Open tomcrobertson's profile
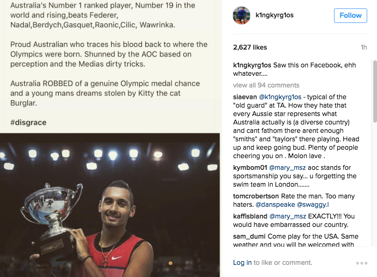 click(256, 196)
